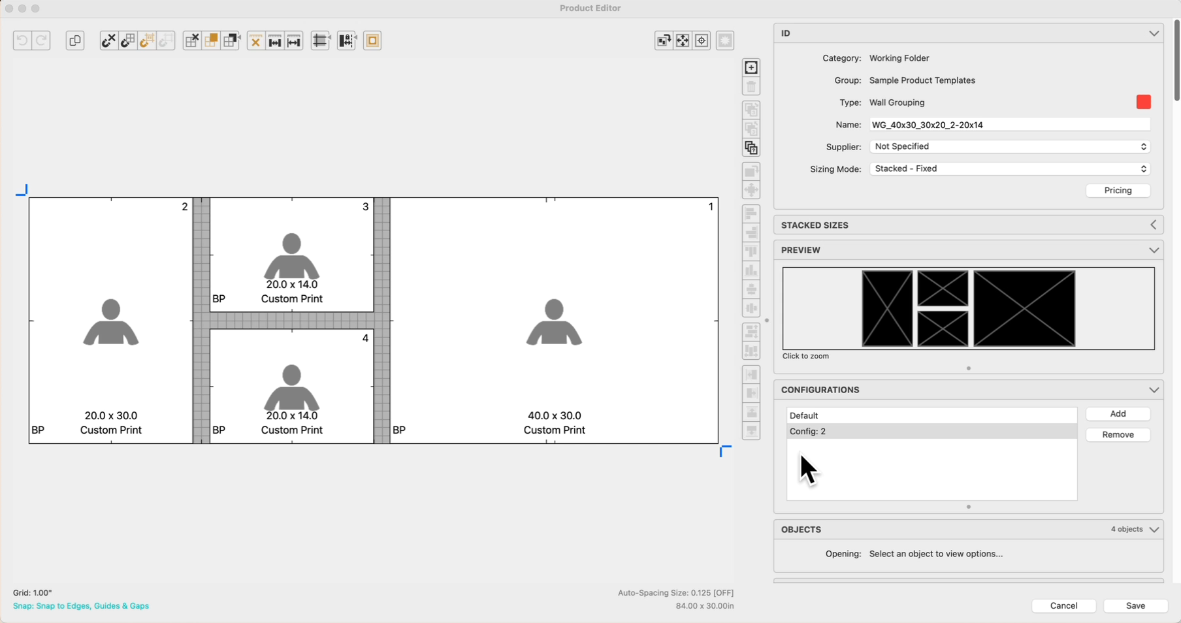Click the four-arrow fit-to-view toolbar icon
This screenshot has width=1181, height=623.
point(683,40)
